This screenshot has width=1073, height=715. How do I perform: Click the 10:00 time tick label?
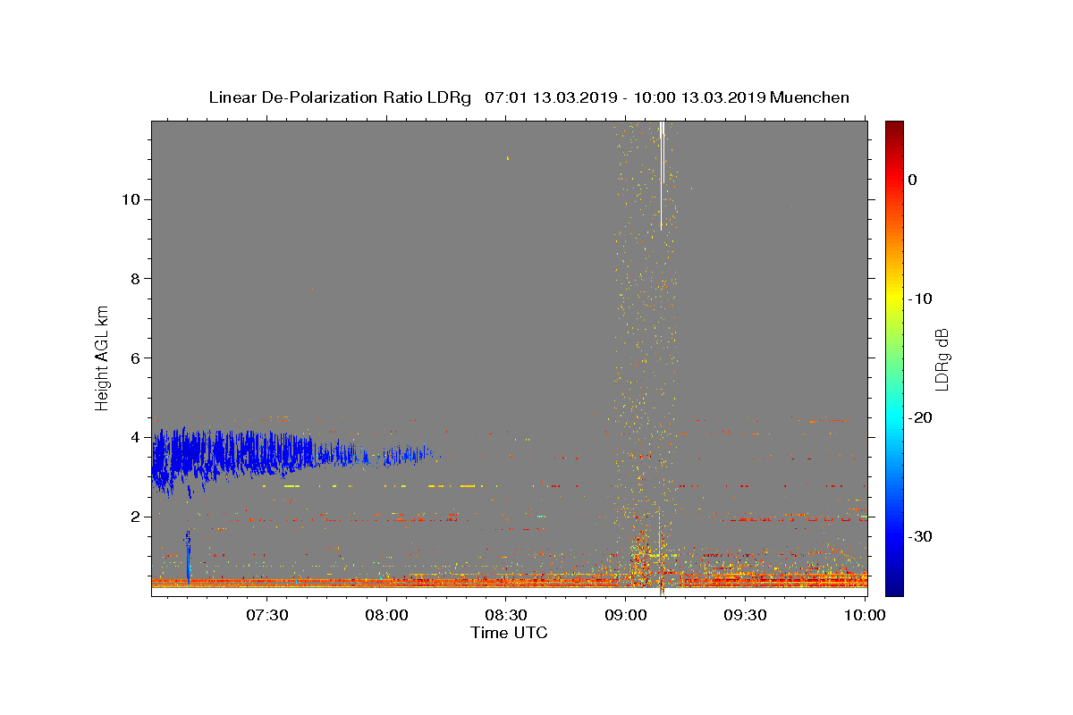point(865,616)
